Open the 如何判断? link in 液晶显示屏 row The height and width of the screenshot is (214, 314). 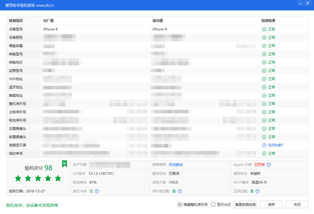pyautogui.click(x=276, y=145)
